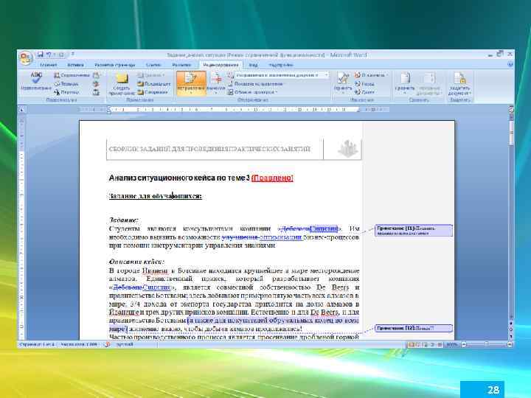Select Web Layout view button
The image size is (531, 398).
(x=425, y=344)
